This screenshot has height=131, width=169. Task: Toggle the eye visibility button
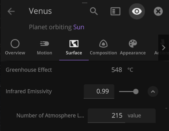click(137, 11)
